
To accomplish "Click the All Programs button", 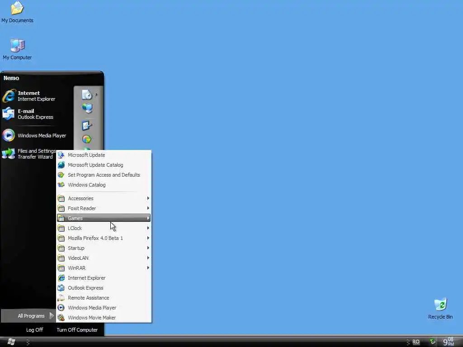I will tap(28, 316).
